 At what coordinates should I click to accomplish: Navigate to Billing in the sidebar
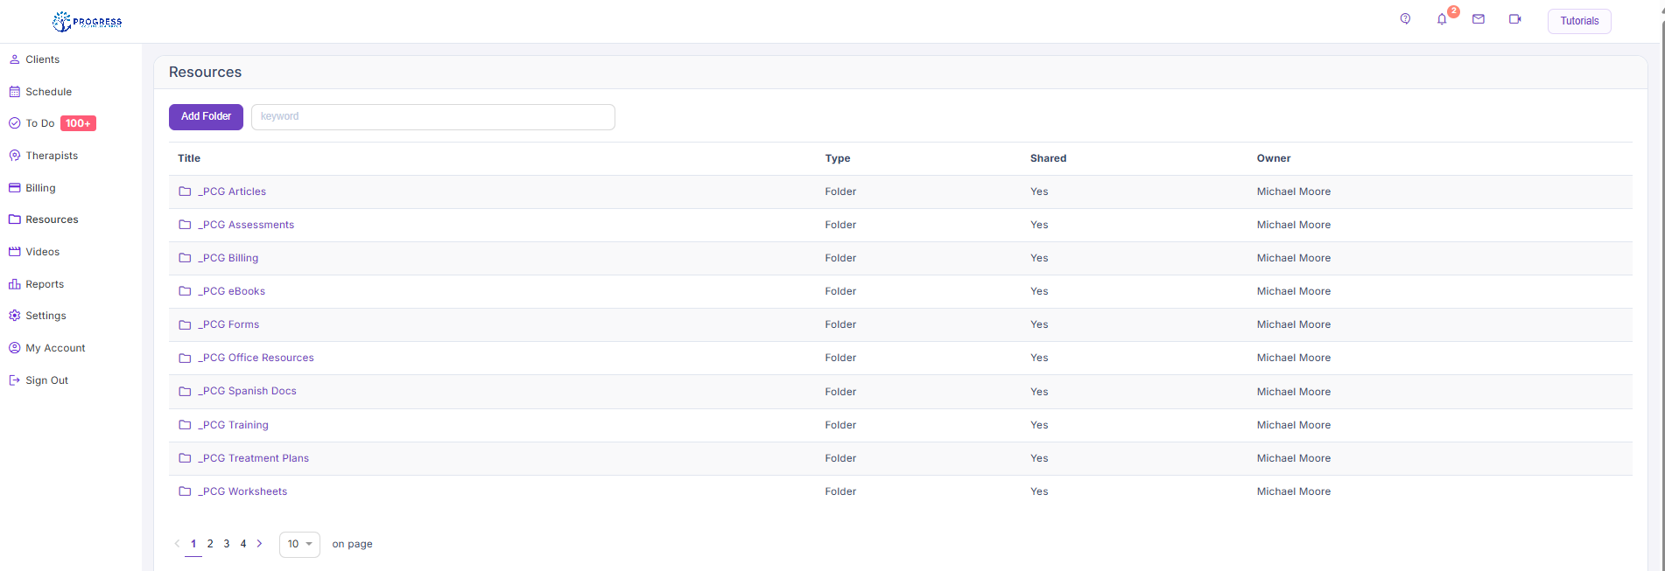[40, 188]
